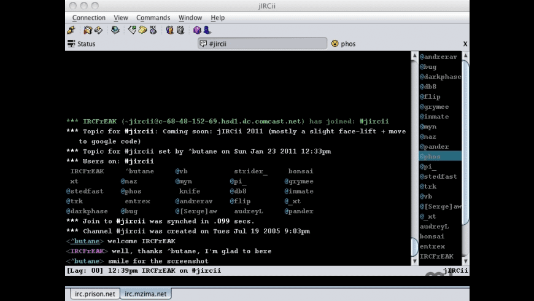Click user list scrollbar up arrow
Viewport: 534px width, 301px height.
click(x=465, y=55)
